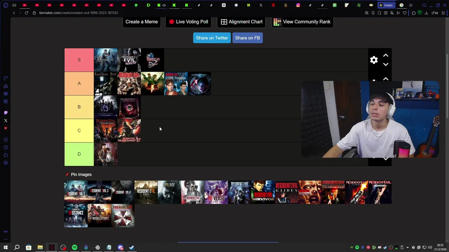Start a Live Voting Poll

click(188, 22)
